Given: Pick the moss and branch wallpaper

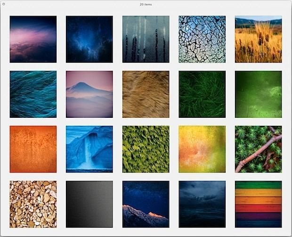Looking at the screenshot, I should point(258,149).
